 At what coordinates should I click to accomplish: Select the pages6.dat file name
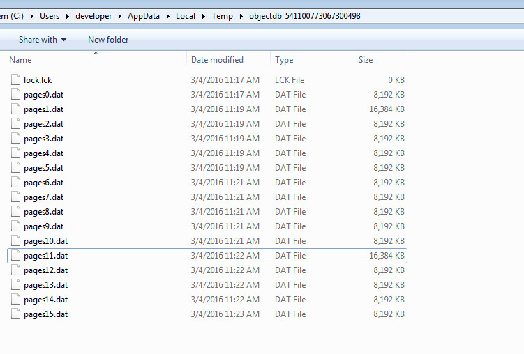pos(43,183)
